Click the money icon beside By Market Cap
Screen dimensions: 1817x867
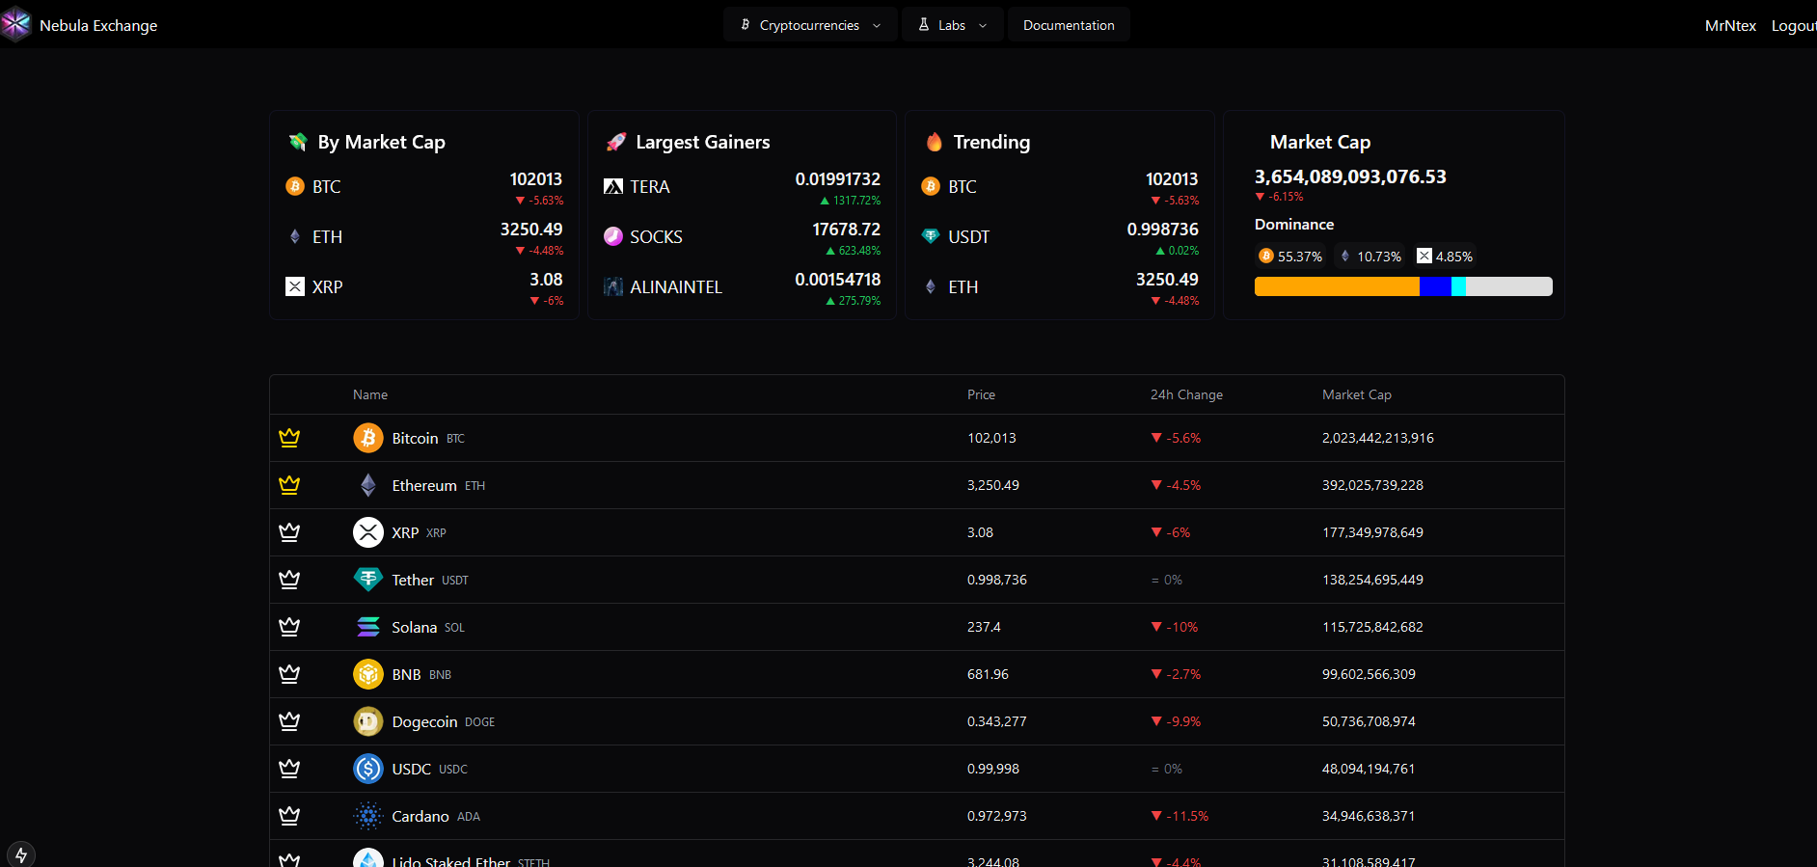click(x=298, y=142)
